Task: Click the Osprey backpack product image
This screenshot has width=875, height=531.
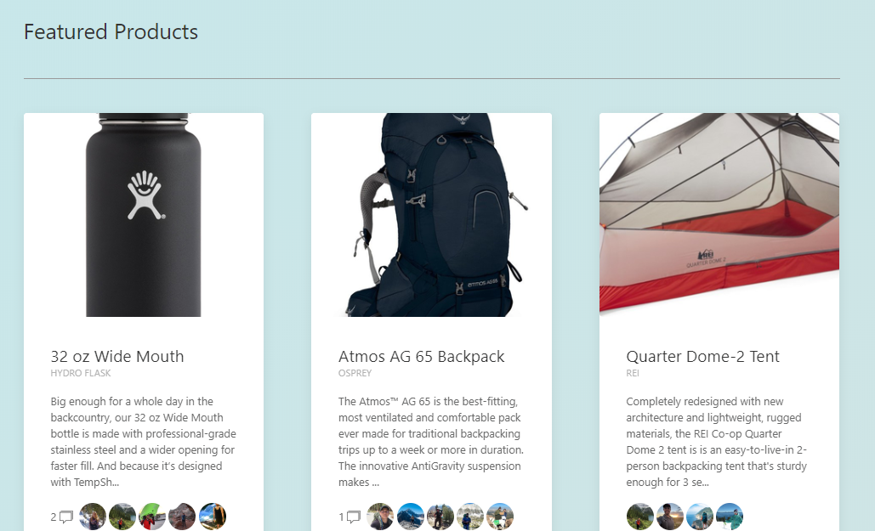Action: pos(431,215)
